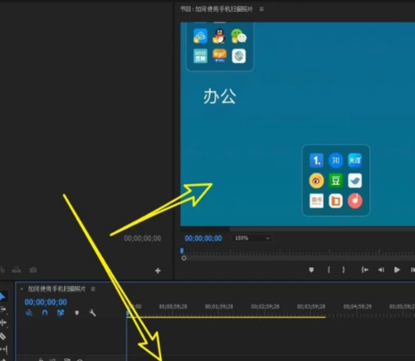Click timeline ruler at 00;01;59;28
The width and height of the screenshot is (415, 361).
[219, 306]
